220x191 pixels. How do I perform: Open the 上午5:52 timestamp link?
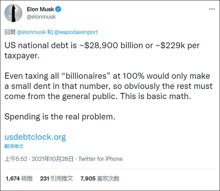(x=16, y=159)
